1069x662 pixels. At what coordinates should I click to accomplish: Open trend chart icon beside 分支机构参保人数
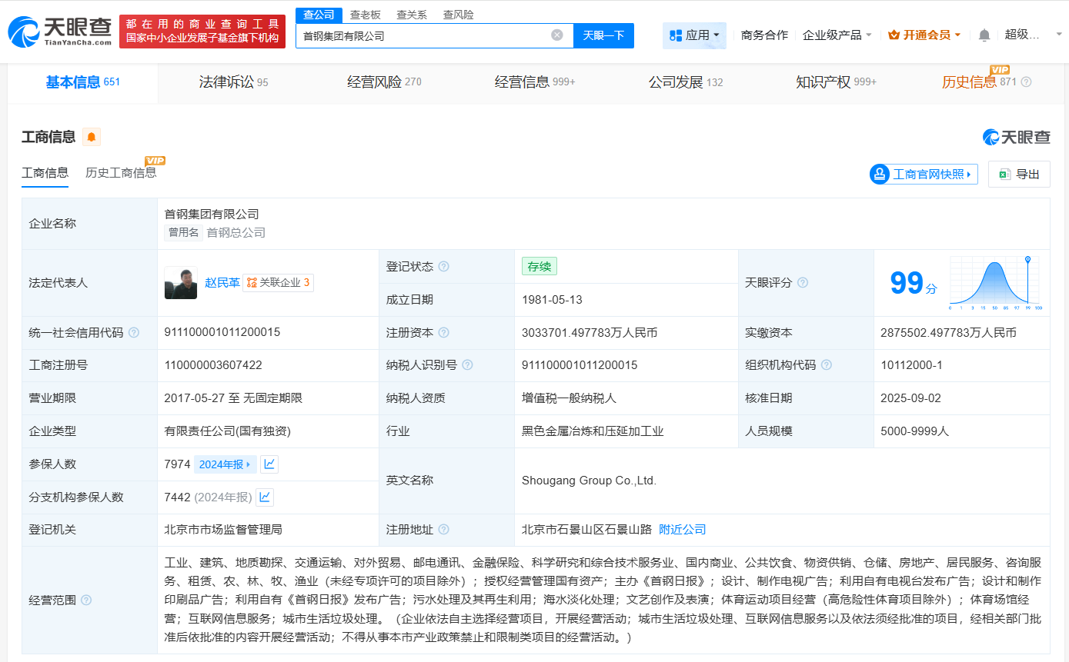(264, 497)
